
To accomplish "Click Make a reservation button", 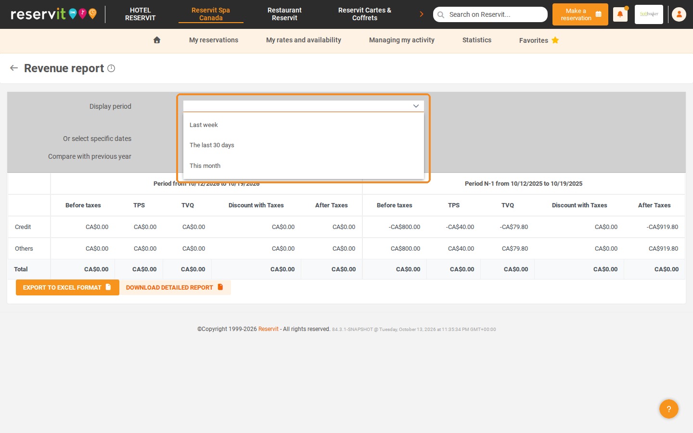I will [x=580, y=14].
